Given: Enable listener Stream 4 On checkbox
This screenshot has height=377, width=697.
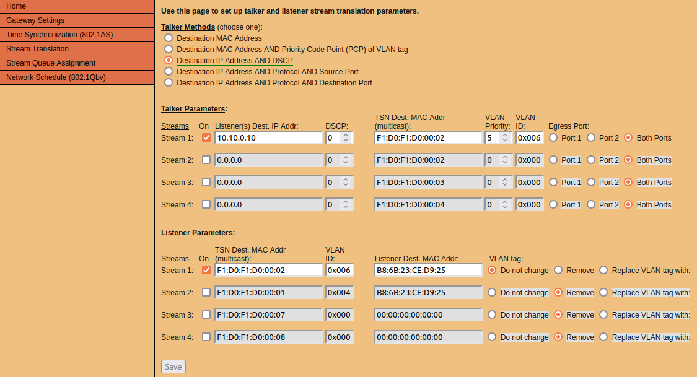Looking at the screenshot, I should click(206, 337).
